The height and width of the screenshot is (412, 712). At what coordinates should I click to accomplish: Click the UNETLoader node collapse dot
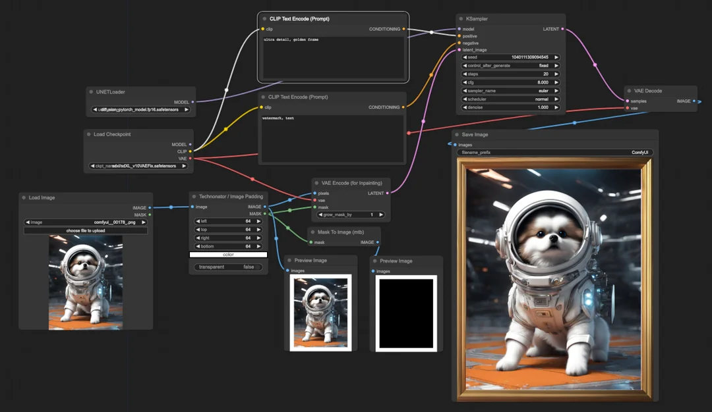[x=92, y=92]
